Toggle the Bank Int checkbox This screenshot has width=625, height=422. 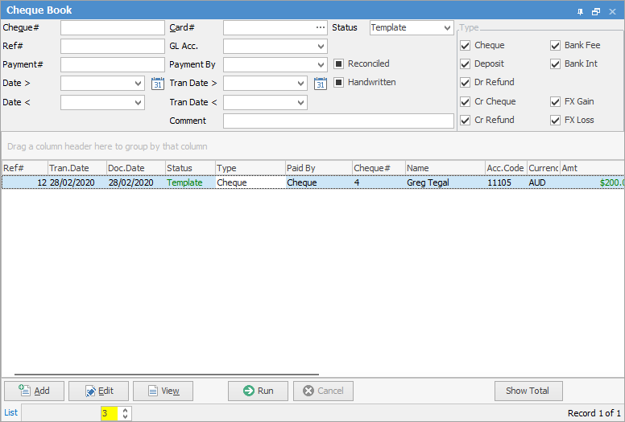(555, 64)
